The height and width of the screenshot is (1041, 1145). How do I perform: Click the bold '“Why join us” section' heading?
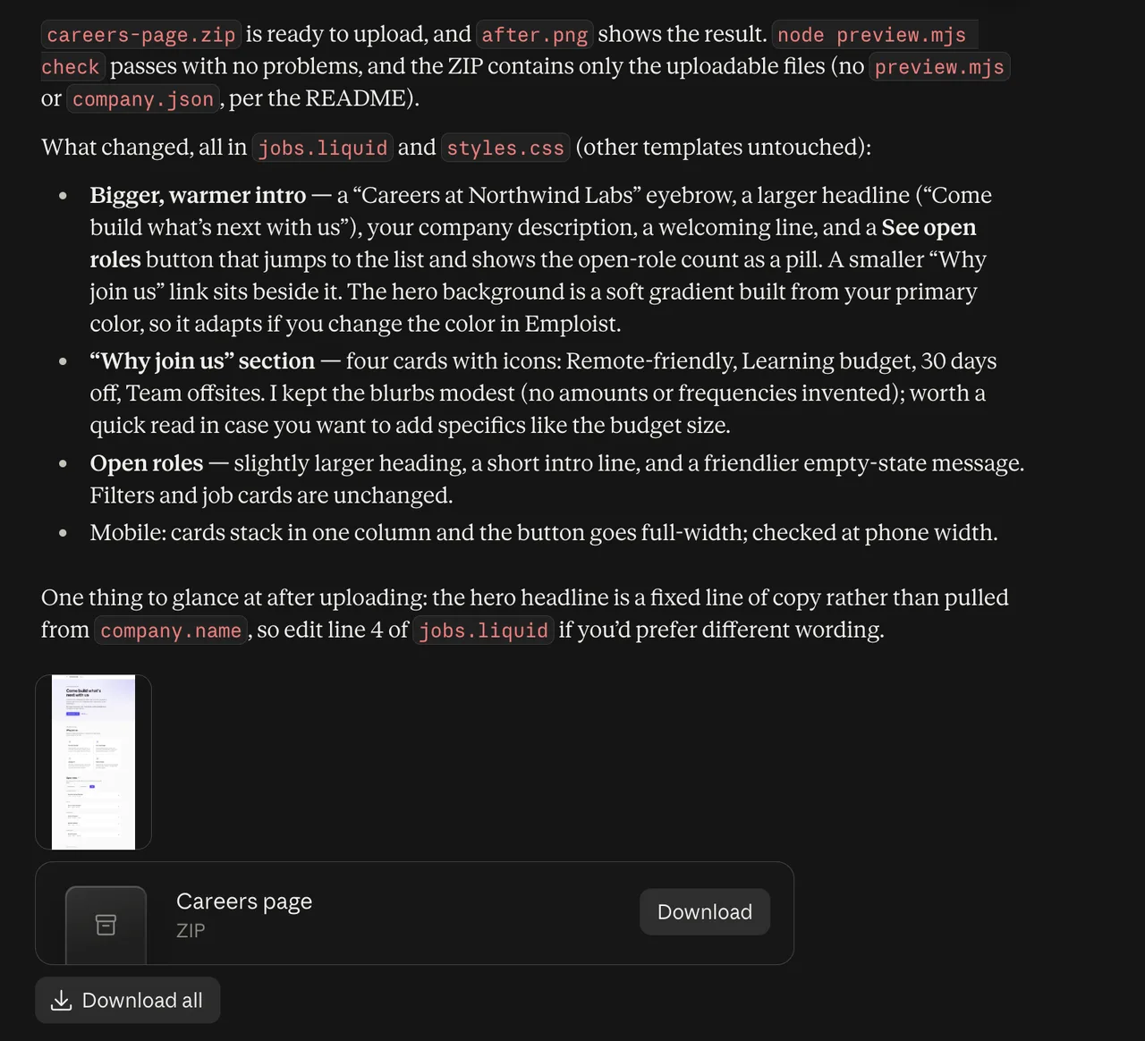click(x=202, y=360)
